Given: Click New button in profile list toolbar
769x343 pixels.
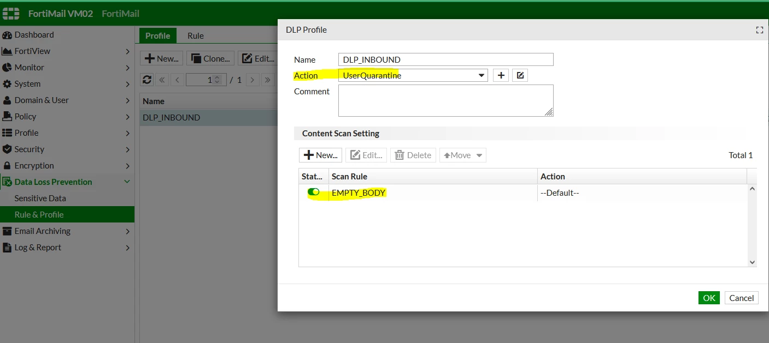Looking at the screenshot, I should [x=162, y=58].
